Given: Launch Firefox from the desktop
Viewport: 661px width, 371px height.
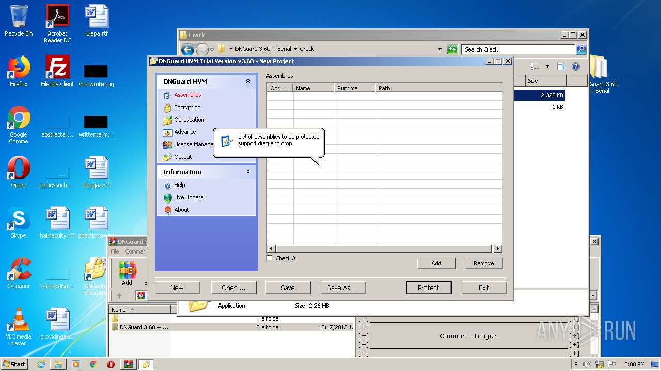Looking at the screenshot, I should 19,71.
